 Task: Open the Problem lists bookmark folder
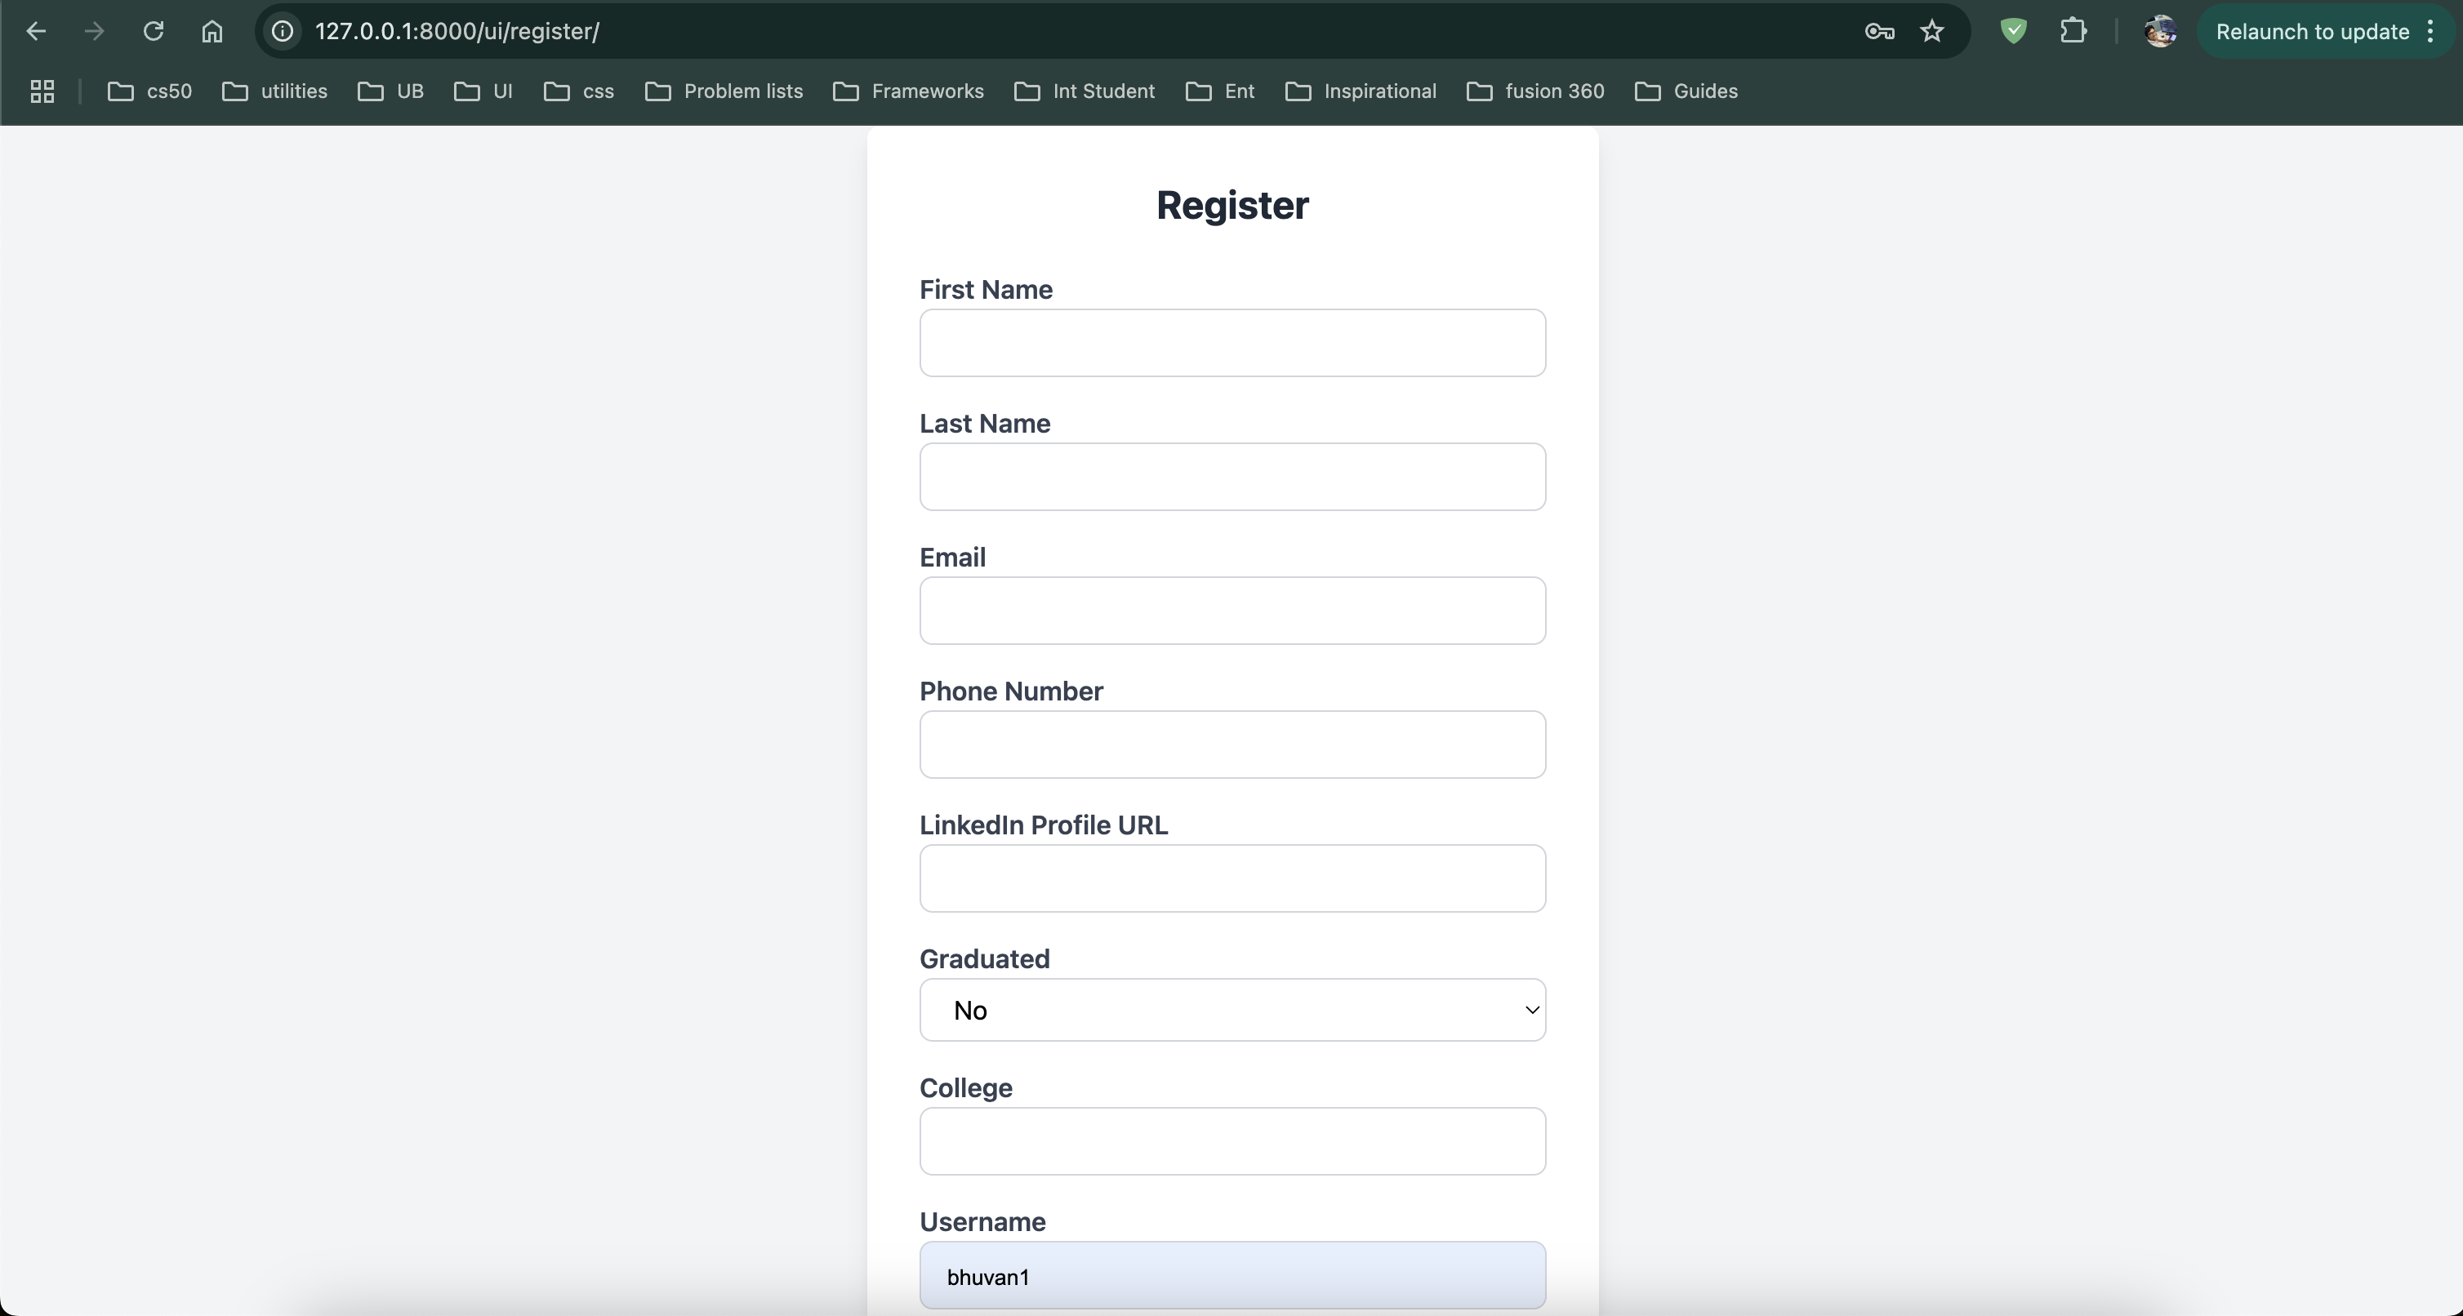(x=724, y=91)
